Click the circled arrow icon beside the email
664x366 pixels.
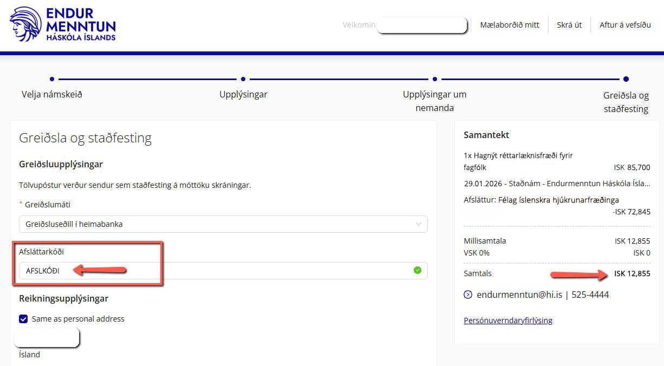point(468,295)
